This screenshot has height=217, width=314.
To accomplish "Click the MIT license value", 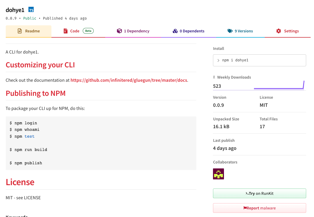I will tap(264, 105).
